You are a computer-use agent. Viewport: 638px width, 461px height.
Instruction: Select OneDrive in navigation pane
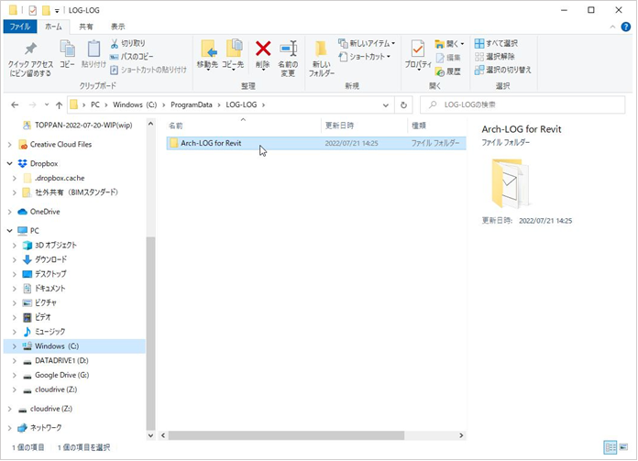[x=45, y=212]
